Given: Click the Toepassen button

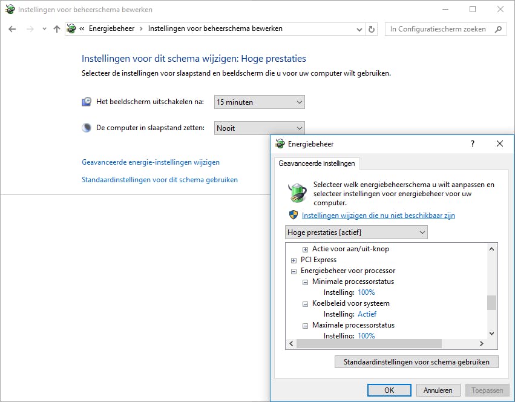Looking at the screenshot, I should click(487, 390).
